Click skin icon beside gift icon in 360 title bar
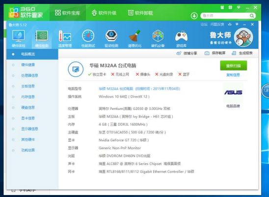269x197 pixels. [230, 7]
